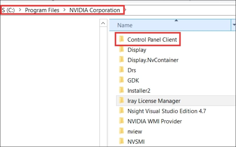Image resolution: width=236 pixels, height=147 pixels.
Task: Open chevron between Program Files and NVIDIA Corporation
Action: point(64,10)
